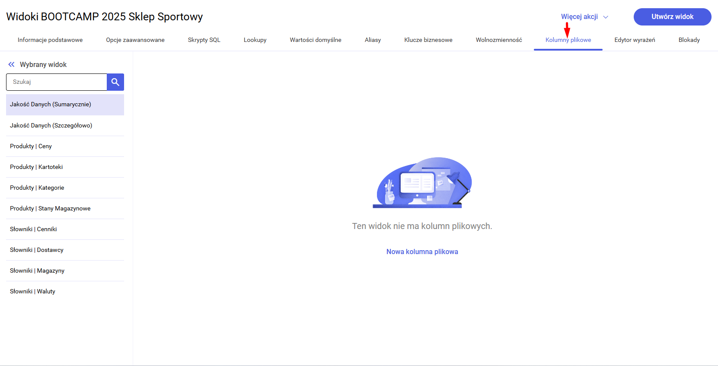Viewport: 718px width, 366px height.
Task: Click Nowa kolumna plikowa link
Action: [422, 251]
